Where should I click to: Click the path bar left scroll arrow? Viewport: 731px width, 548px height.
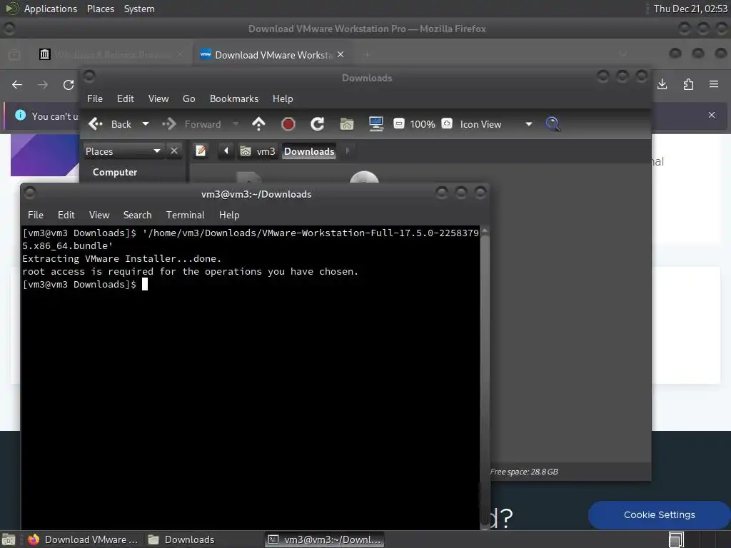(226, 151)
